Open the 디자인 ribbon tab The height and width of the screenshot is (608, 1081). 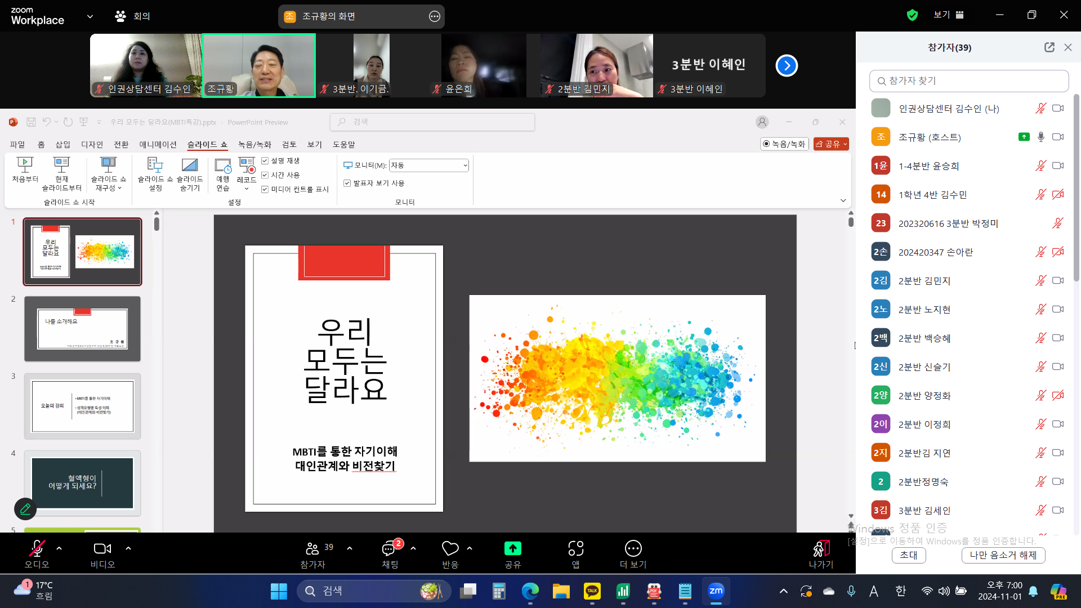pyautogui.click(x=92, y=145)
